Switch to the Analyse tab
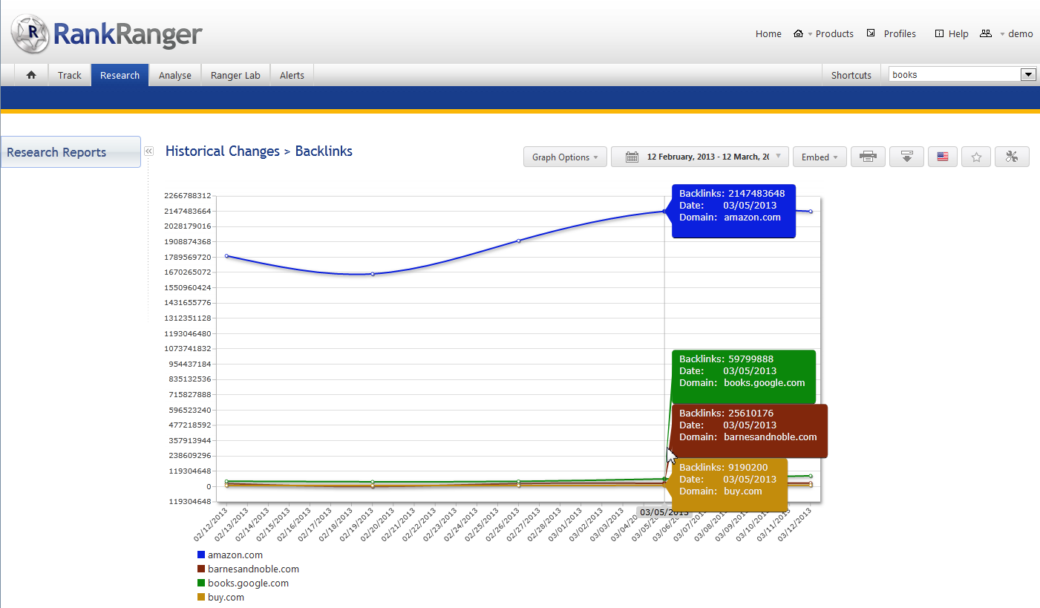The width and height of the screenshot is (1040, 608). (175, 75)
